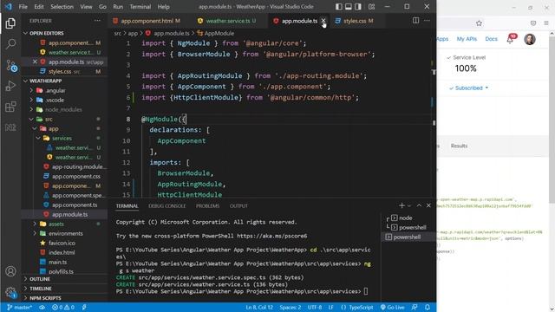Collapse the src folder

click(49, 120)
